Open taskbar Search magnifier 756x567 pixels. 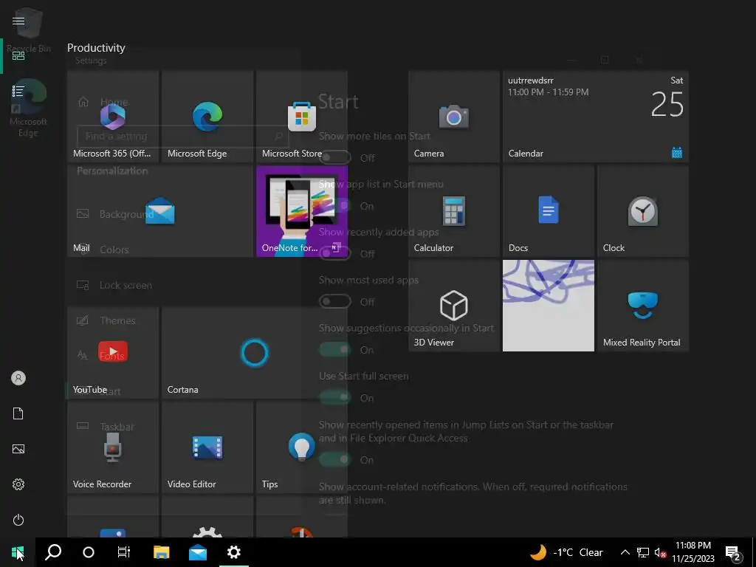53,552
